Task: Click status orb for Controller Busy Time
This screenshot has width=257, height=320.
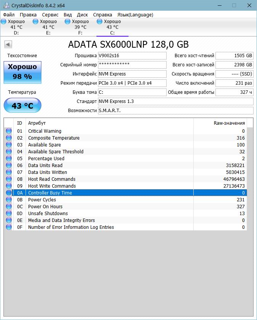Action: point(9,193)
